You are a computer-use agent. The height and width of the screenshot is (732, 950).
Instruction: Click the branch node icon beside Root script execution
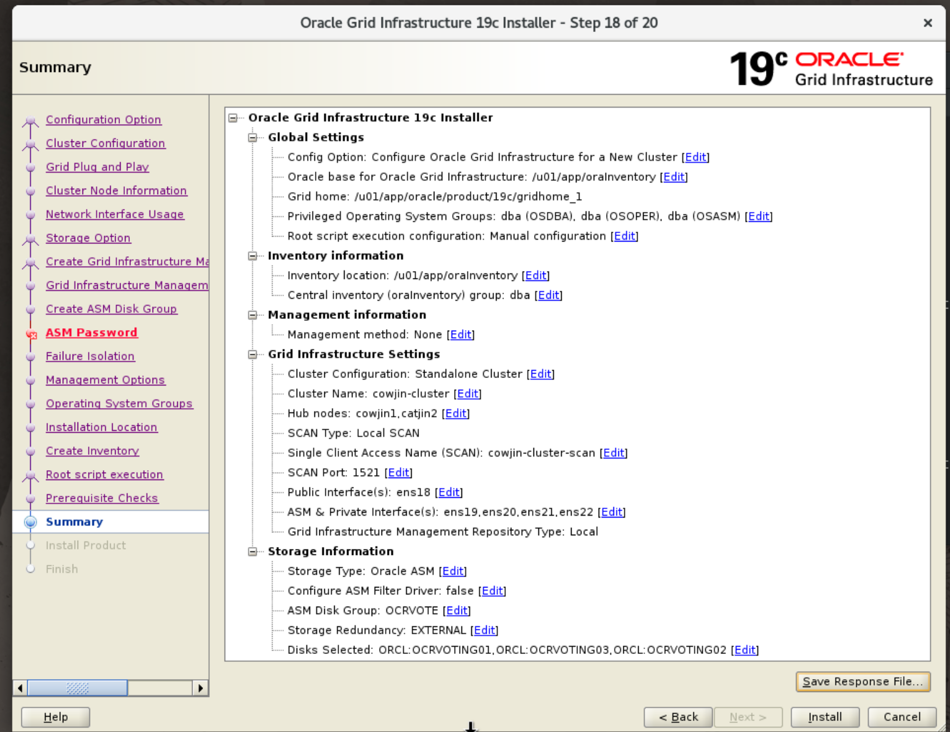[30, 476]
